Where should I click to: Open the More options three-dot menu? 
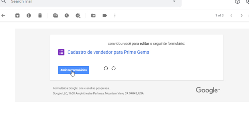[x=115, y=16]
